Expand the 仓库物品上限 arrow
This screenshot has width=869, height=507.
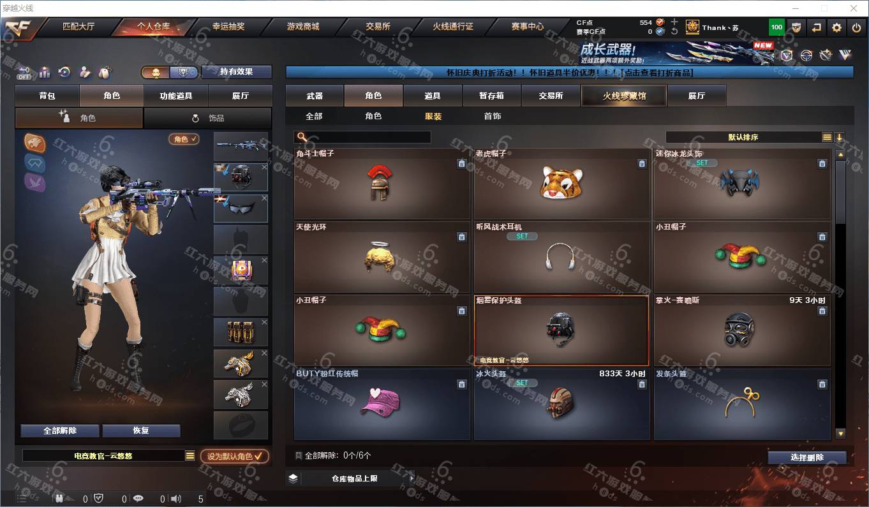pos(412,478)
